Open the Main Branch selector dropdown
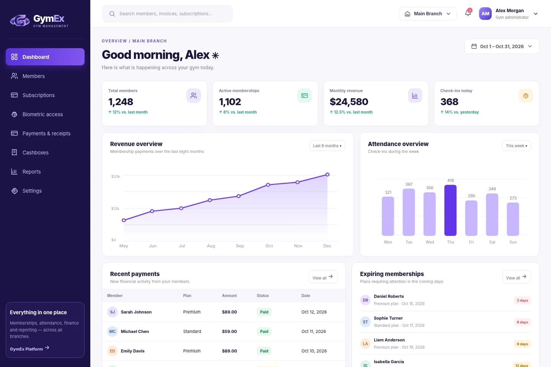Viewport: 551px width, 367px height. 428,14
